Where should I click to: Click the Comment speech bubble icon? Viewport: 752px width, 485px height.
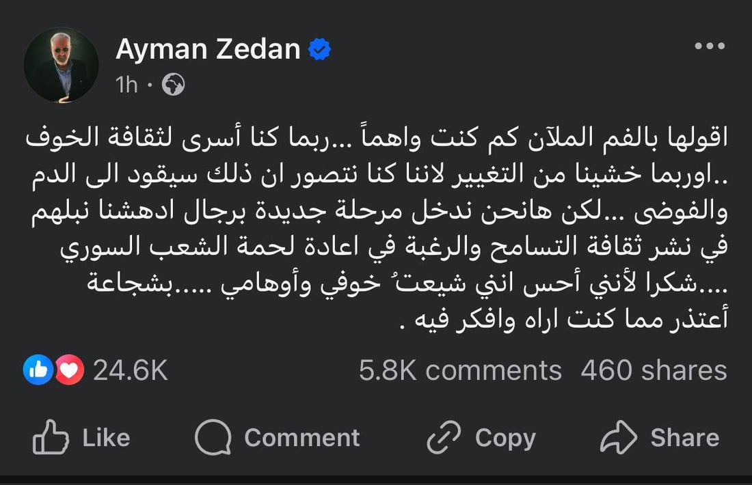click(x=215, y=436)
